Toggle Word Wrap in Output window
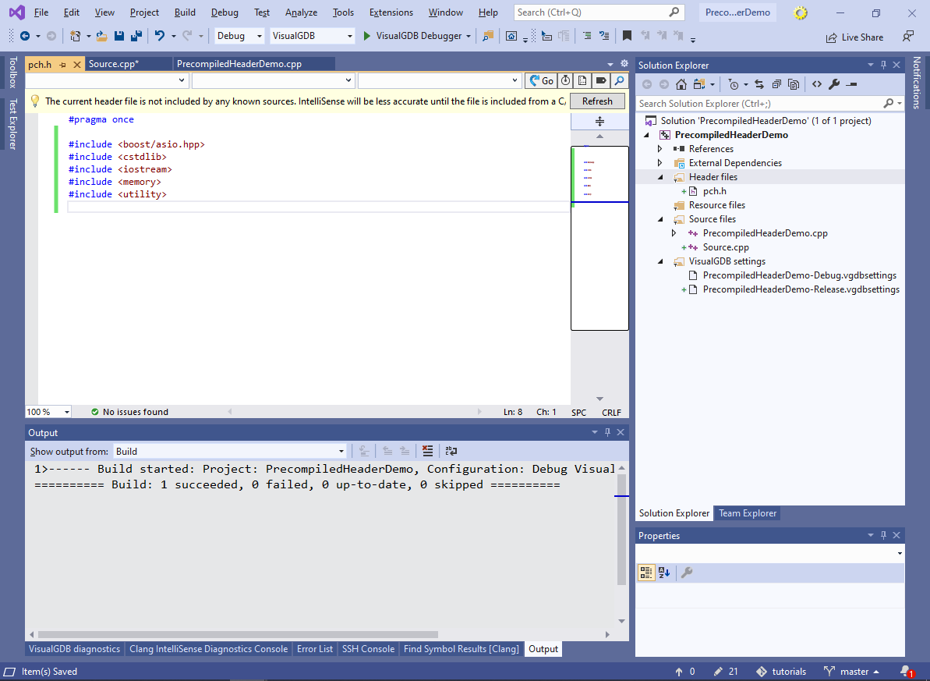The width and height of the screenshot is (930, 681). click(x=451, y=451)
